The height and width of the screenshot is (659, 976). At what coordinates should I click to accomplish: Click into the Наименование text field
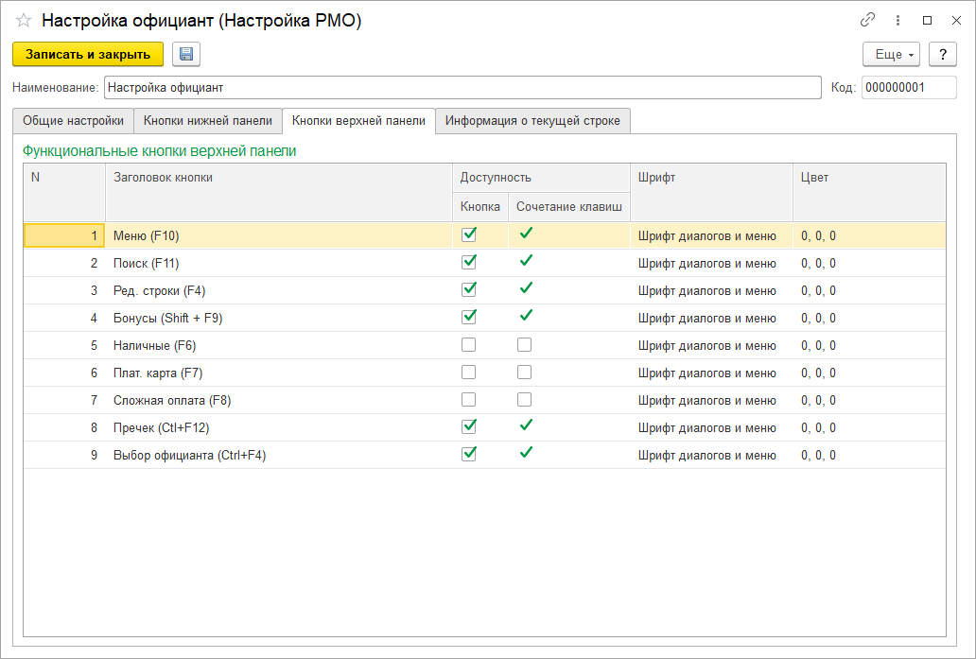pyautogui.click(x=462, y=88)
